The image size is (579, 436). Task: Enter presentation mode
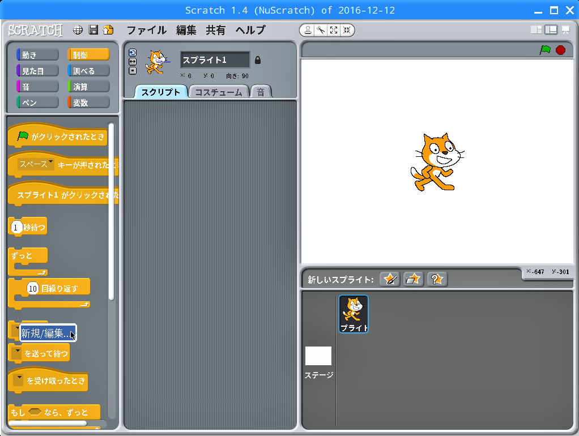point(565,30)
